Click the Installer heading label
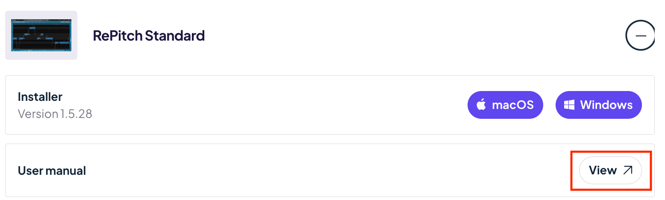 [40, 97]
